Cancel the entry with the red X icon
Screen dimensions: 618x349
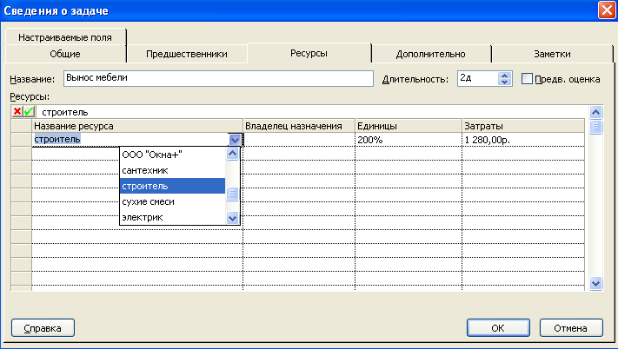[x=17, y=112]
